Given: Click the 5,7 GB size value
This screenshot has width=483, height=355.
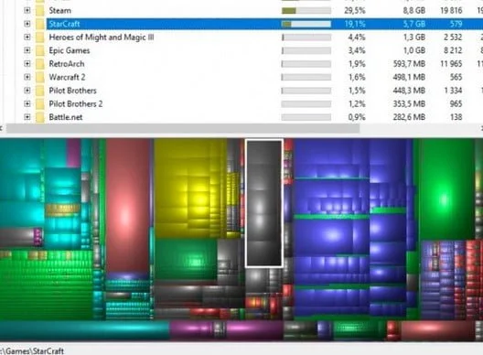Looking at the screenshot, I should [414, 24].
